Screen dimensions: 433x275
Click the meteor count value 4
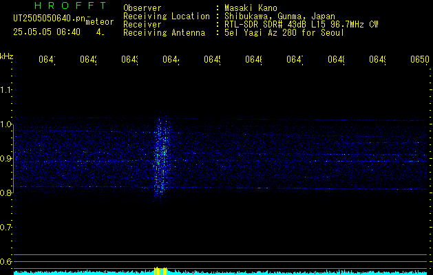click(x=100, y=32)
